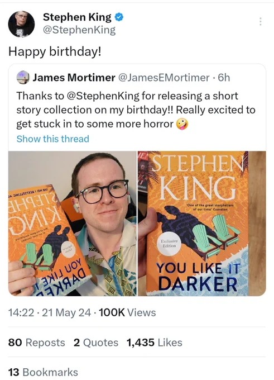Click the blue verified badge
The height and width of the screenshot is (380, 274).
[x=119, y=17]
